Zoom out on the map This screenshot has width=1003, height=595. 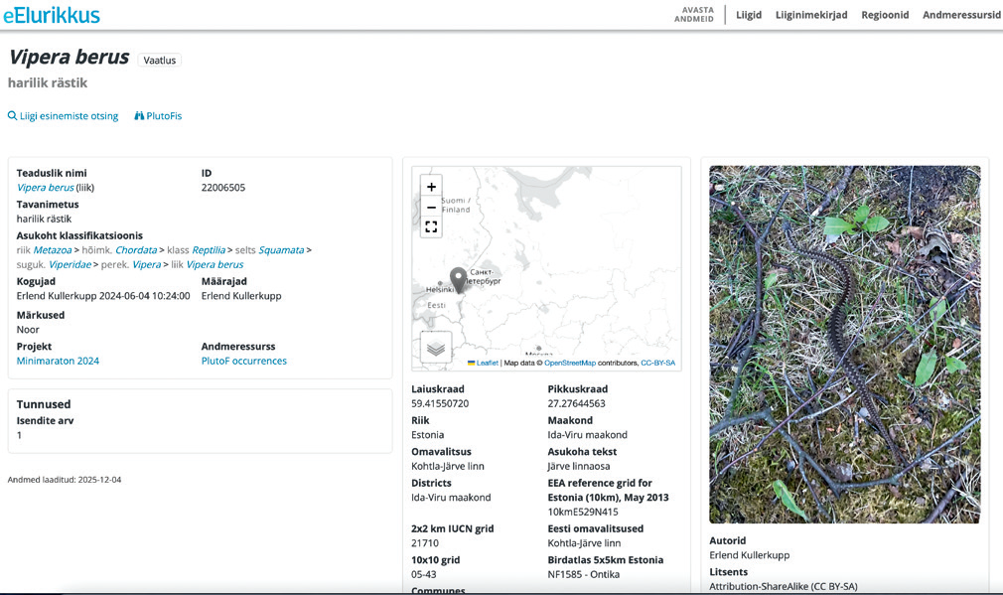click(x=431, y=207)
